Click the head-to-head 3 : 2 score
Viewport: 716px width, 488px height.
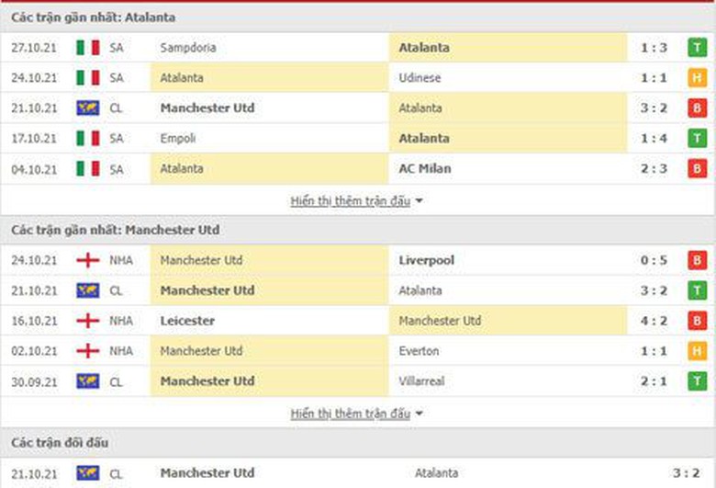684,473
